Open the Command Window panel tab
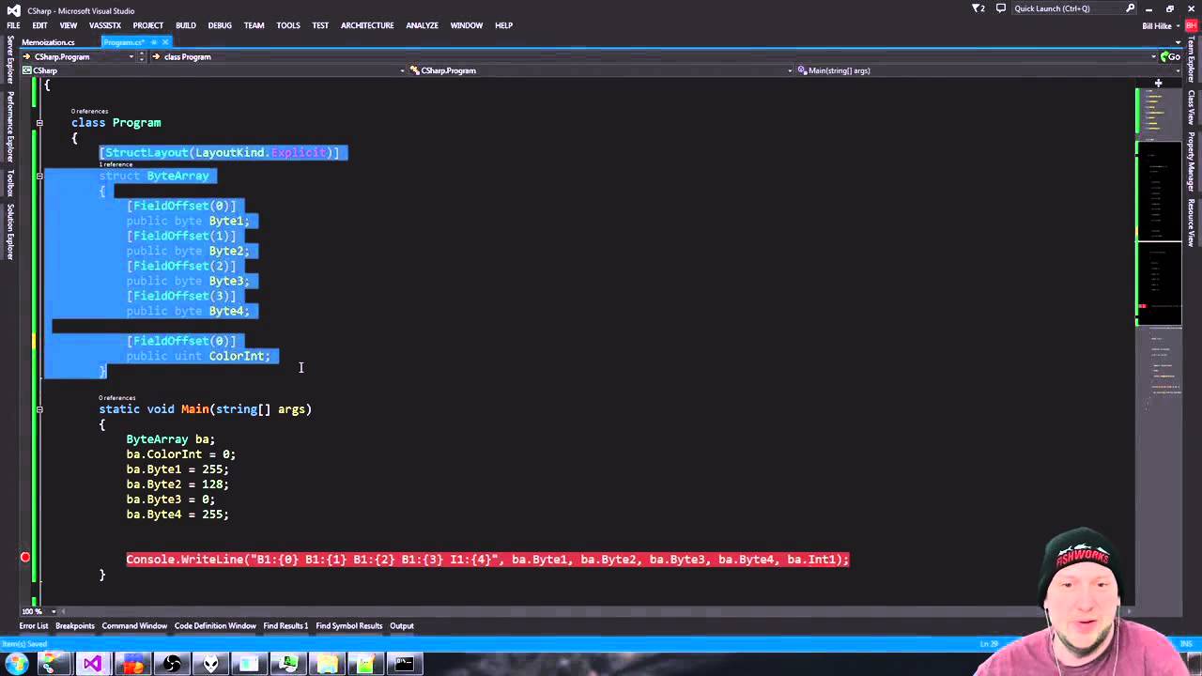1202x676 pixels. [x=134, y=626]
